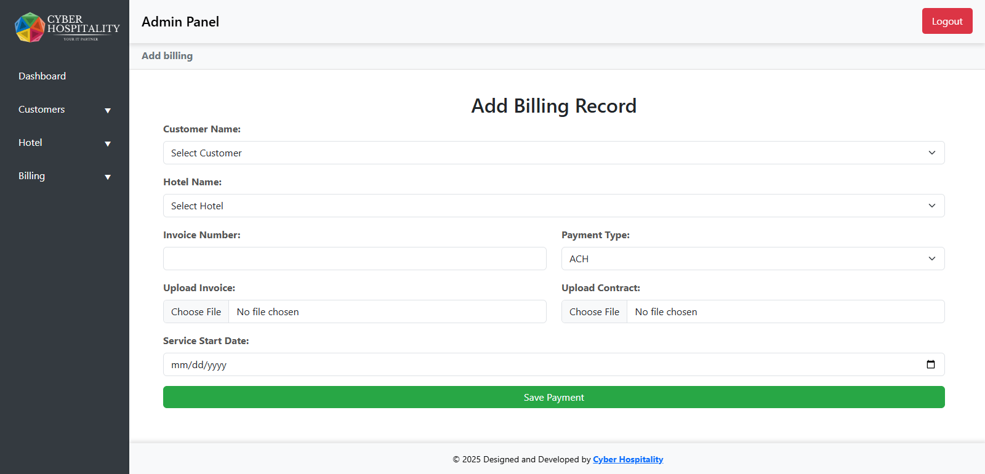Viewport: 985px width, 474px height.
Task: Expand the Billing menu arrow
Action: tap(108, 177)
